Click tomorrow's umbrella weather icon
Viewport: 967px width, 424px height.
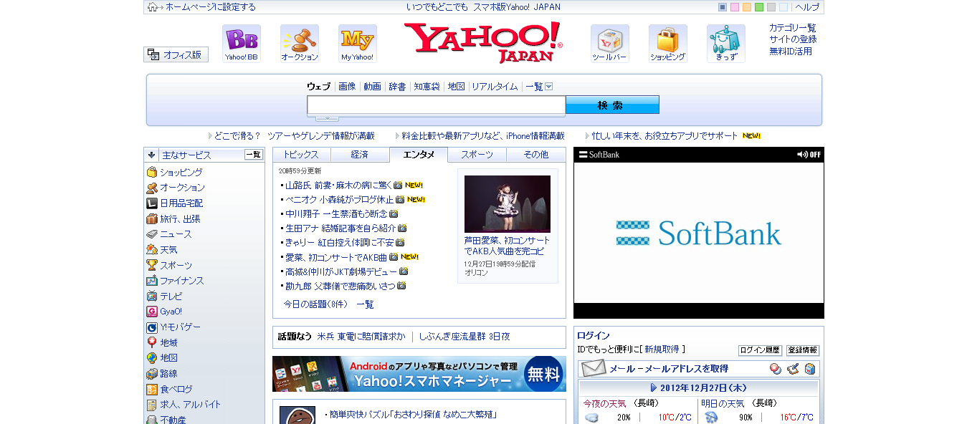pyautogui.click(x=711, y=417)
